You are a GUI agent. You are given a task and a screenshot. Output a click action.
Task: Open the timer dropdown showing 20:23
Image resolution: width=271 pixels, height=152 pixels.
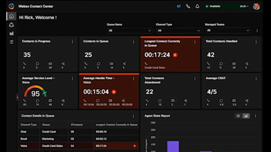(x=244, y=6)
